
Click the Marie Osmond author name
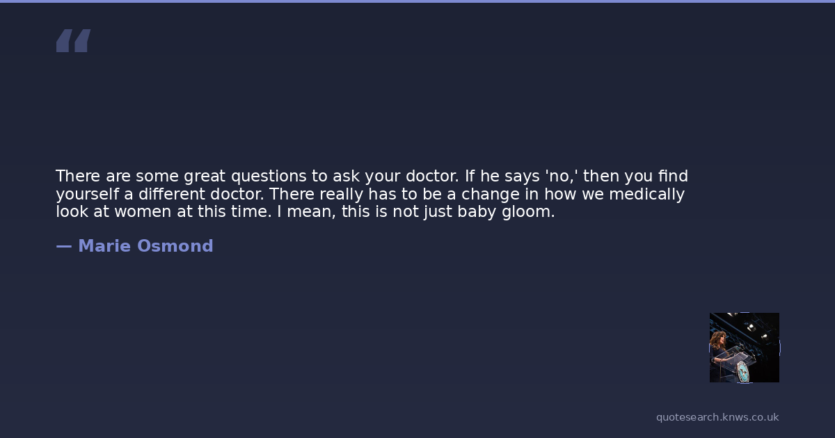tap(145, 246)
